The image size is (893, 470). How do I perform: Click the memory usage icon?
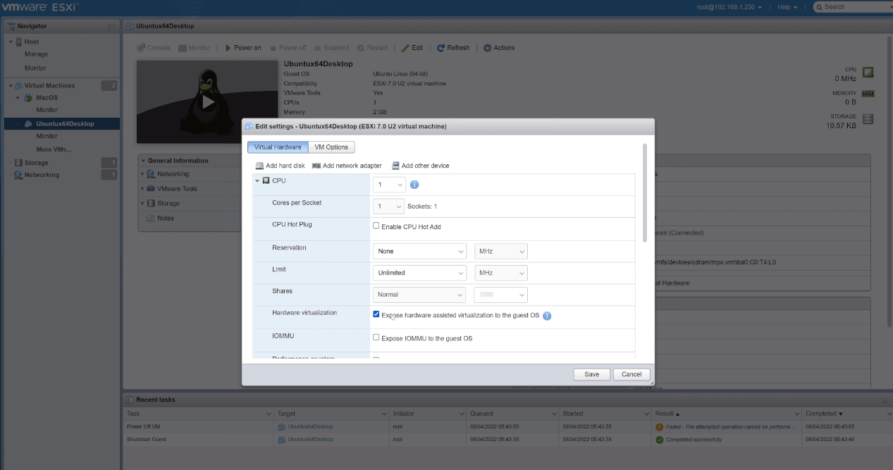pyautogui.click(x=868, y=94)
